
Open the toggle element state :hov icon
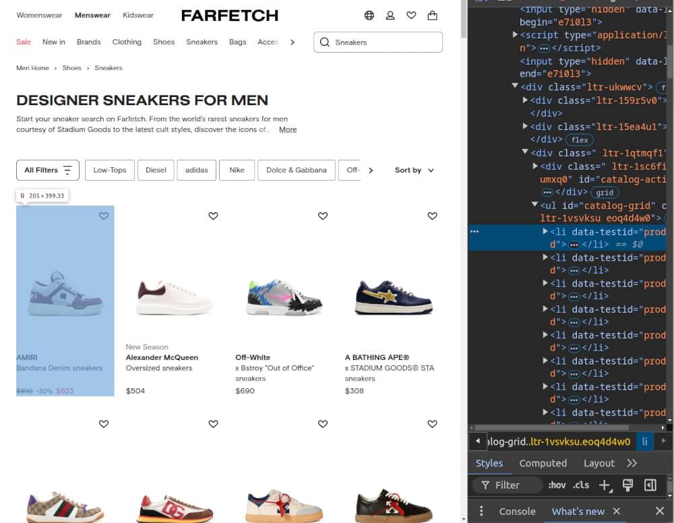coord(557,485)
